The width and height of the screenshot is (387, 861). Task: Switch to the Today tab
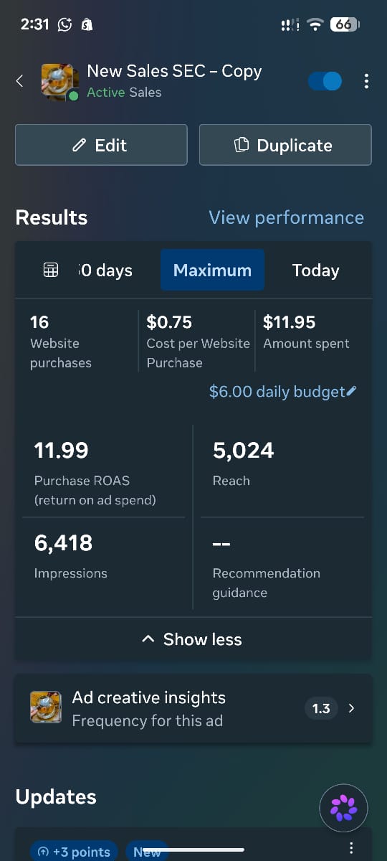pos(315,270)
